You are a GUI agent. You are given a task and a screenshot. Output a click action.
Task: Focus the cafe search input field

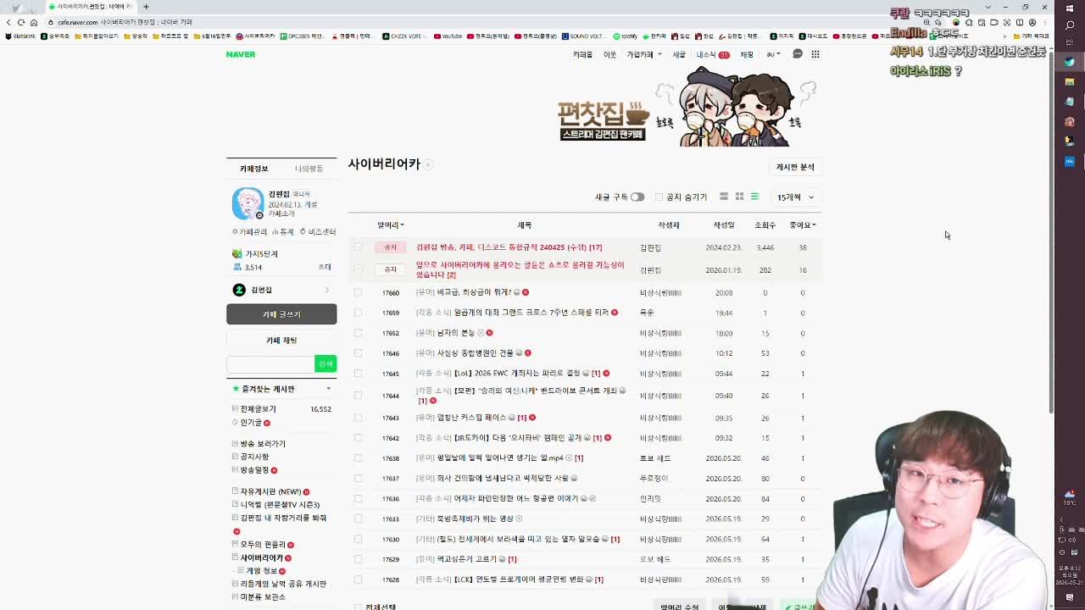pyautogui.click(x=270, y=363)
